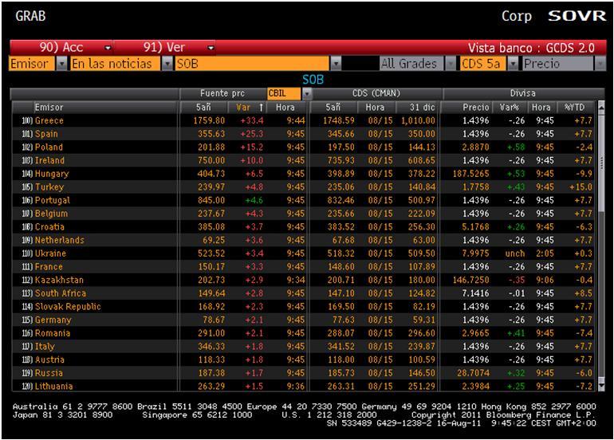Expand the Emisor dropdown arrow
614x440 pixels.
pyautogui.click(x=62, y=64)
